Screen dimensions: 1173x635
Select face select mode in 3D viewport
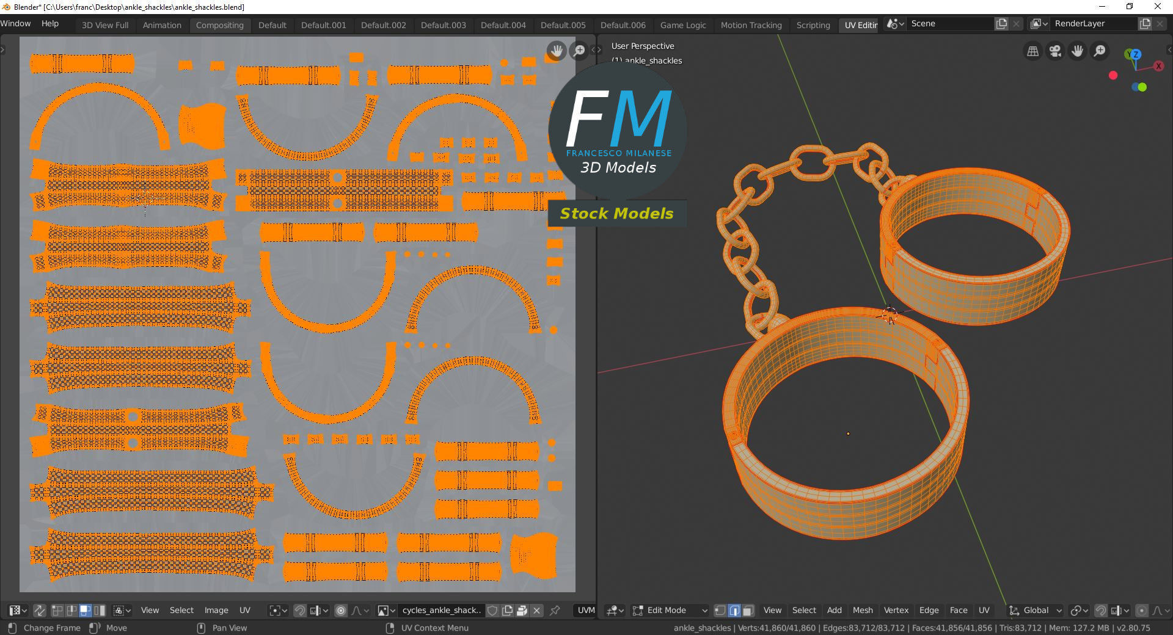[x=748, y=610]
